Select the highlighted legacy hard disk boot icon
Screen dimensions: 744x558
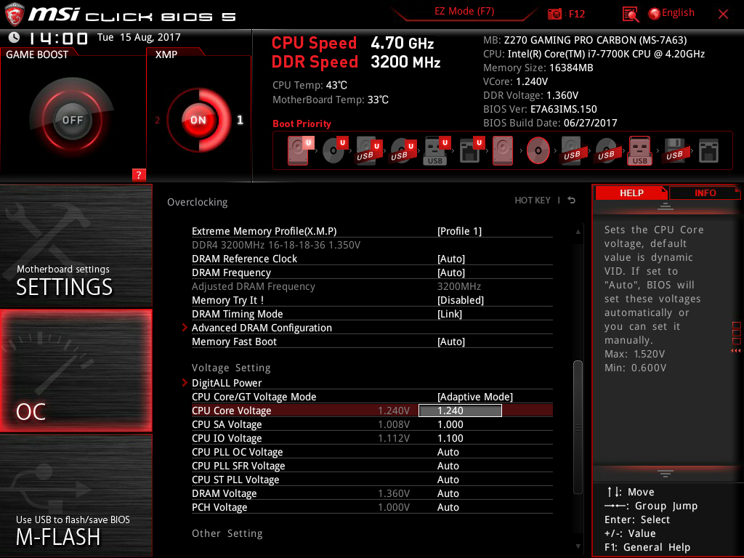[x=503, y=150]
